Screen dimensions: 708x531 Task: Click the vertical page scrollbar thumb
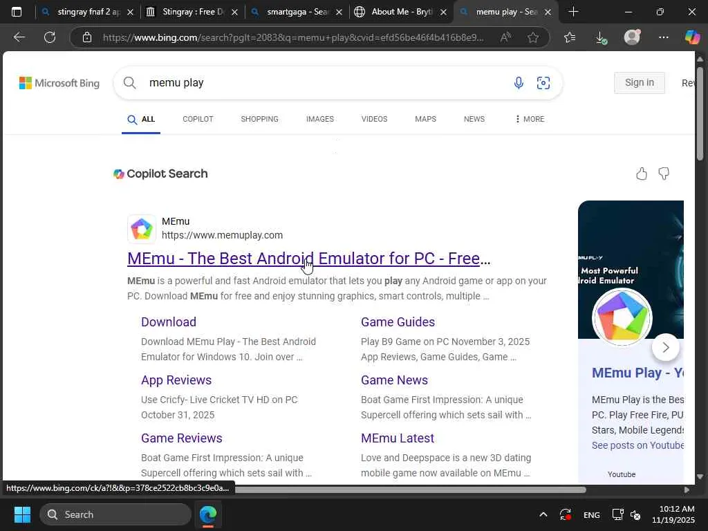700,113
